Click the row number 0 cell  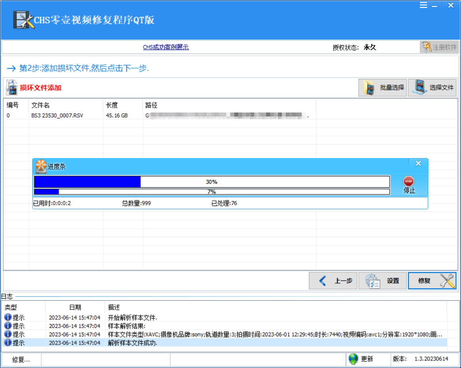[x=8, y=115]
